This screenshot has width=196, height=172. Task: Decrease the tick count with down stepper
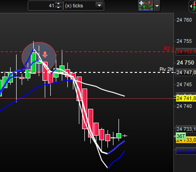[x=58, y=7]
